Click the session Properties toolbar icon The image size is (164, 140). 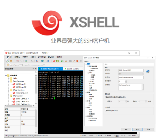point(26,61)
